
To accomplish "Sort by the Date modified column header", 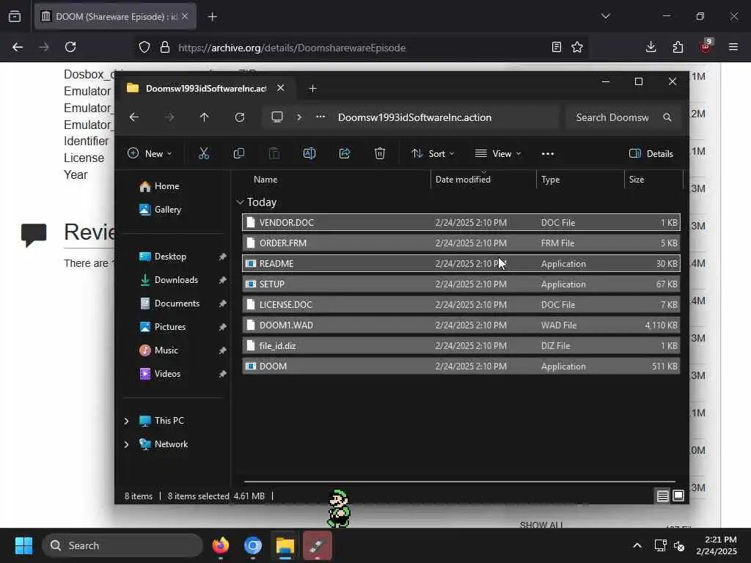I will pos(463,180).
